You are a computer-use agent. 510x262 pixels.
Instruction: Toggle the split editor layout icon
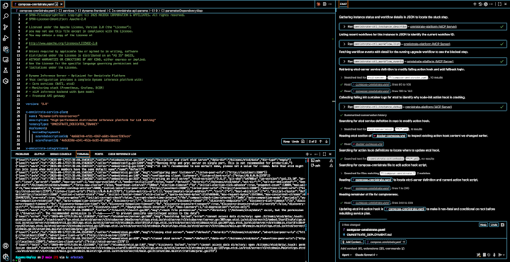(x=324, y=4)
